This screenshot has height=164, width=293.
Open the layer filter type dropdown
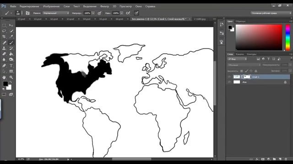point(237,59)
